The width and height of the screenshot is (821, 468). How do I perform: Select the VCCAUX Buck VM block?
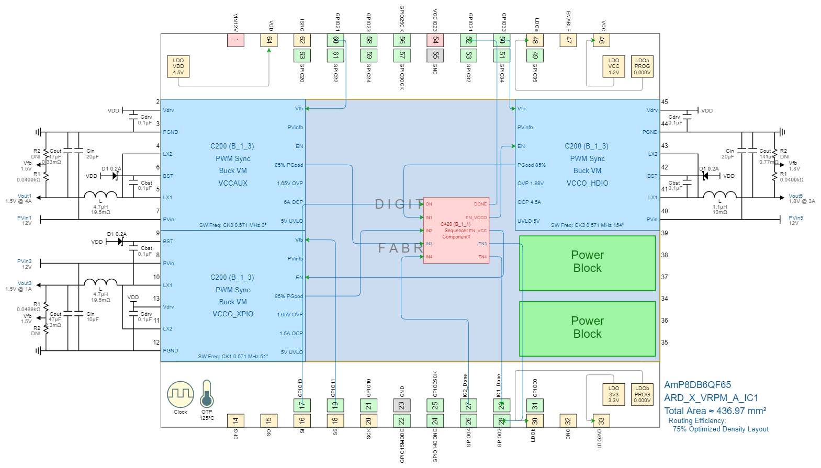[233, 165]
